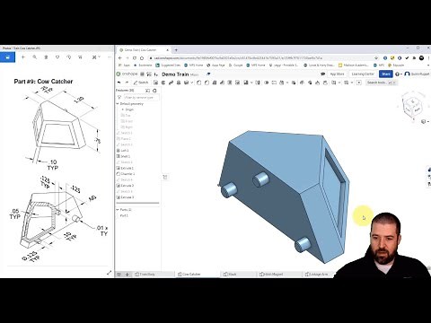Viewport: 431px width, 323px height.
Task: Open the Apps bookmark
Action: tap(124, 65)
